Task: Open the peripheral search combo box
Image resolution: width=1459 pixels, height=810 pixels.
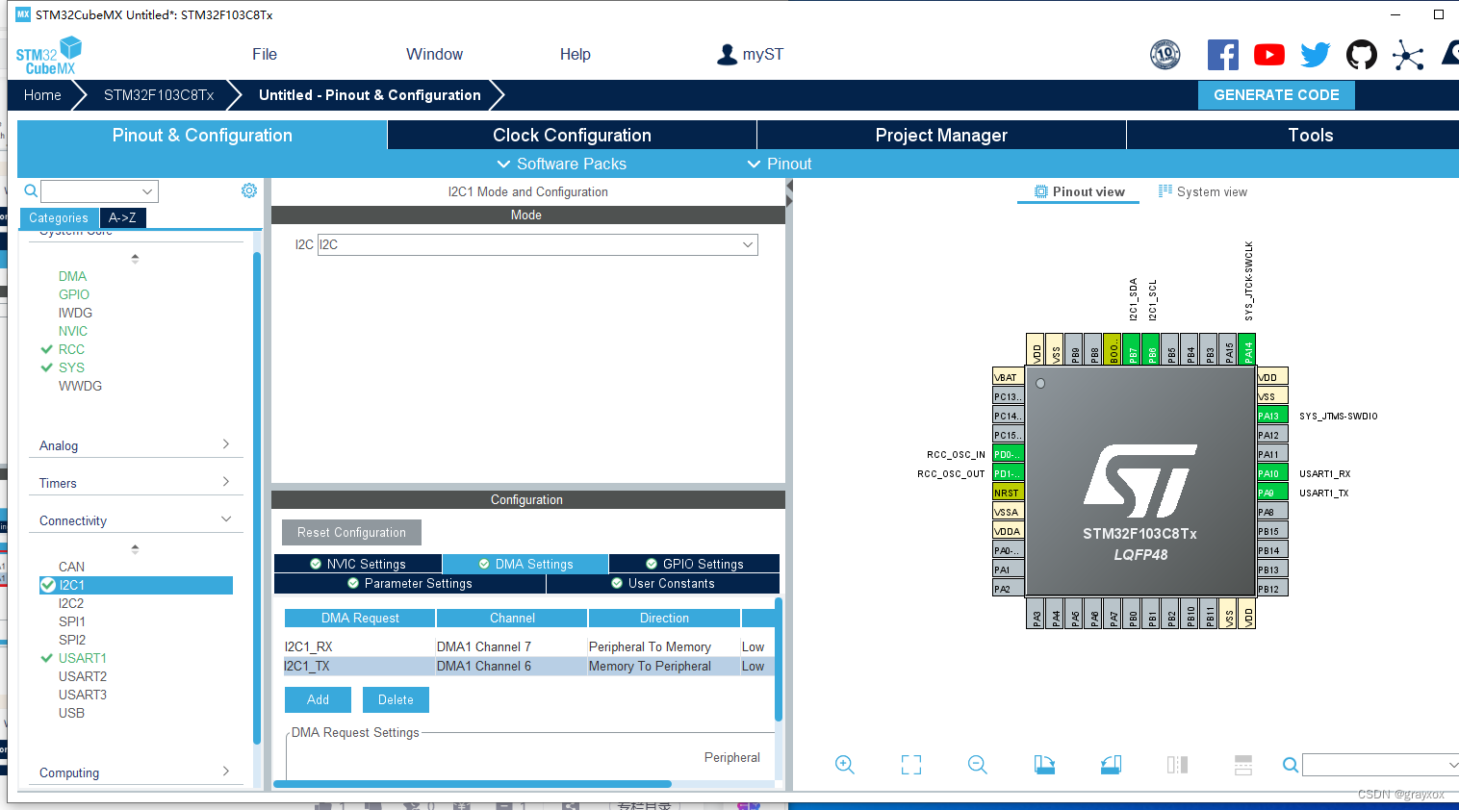Action: (99, 191)
